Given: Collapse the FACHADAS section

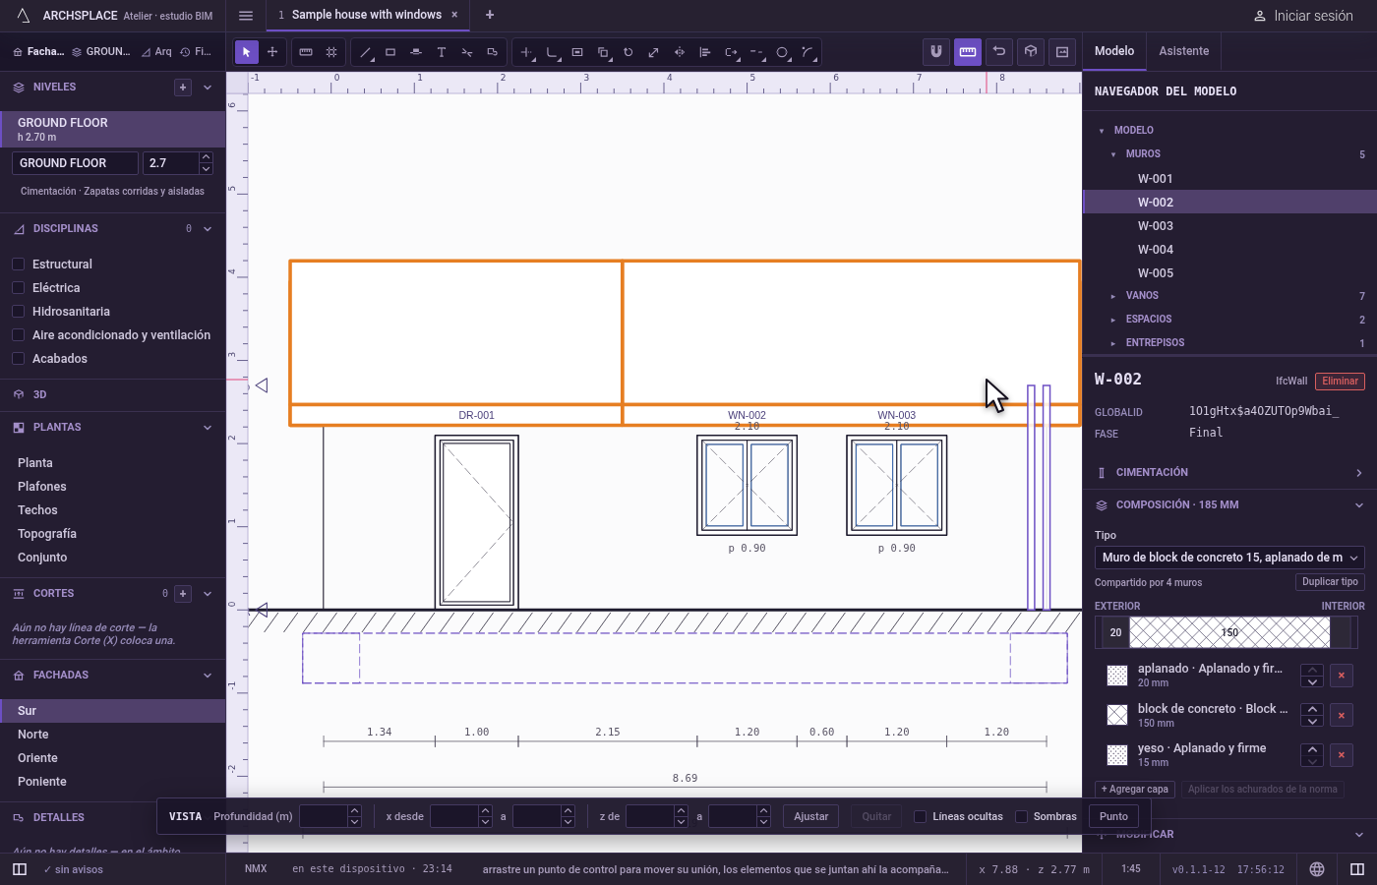Looking at the screenshot, I should [208, 676].
